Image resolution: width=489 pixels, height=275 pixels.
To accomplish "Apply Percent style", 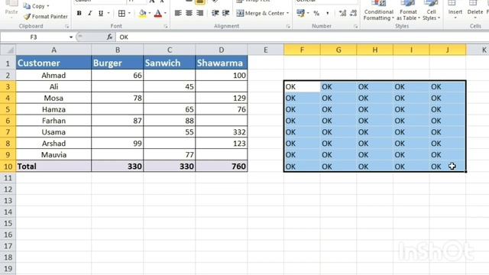I will 316,14.
